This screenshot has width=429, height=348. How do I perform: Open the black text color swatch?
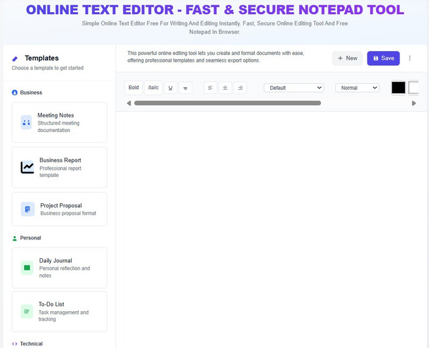[x=398, y=88]
